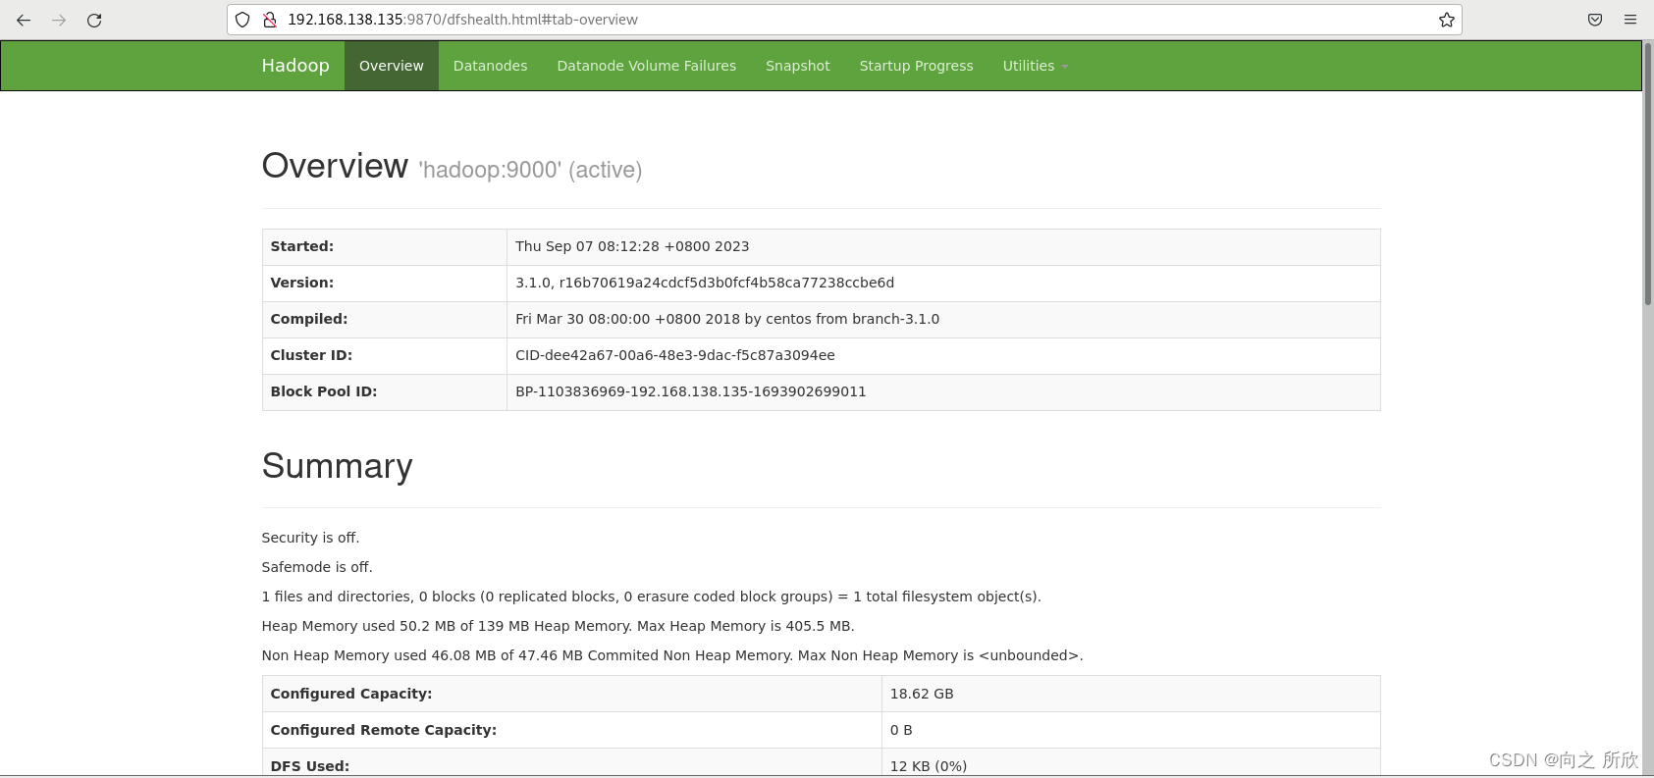Click the address bar URL field

844,20
